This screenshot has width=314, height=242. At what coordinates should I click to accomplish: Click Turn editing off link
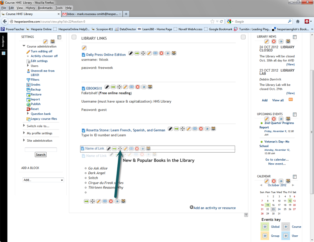pos(42,51)
